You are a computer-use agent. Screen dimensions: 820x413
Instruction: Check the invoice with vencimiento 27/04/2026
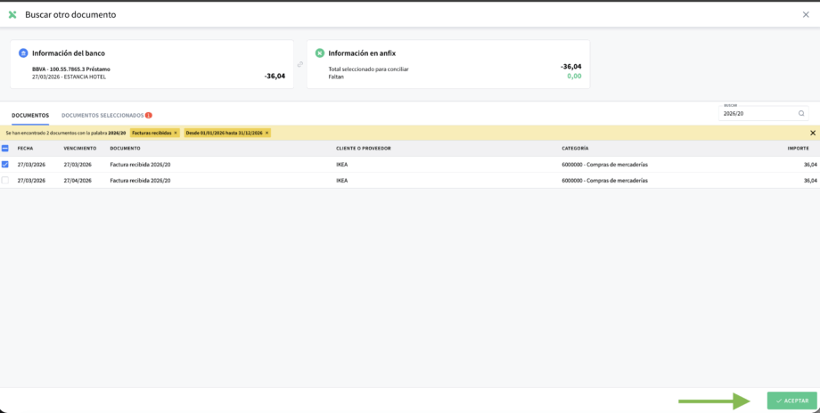tap(5, 181)
